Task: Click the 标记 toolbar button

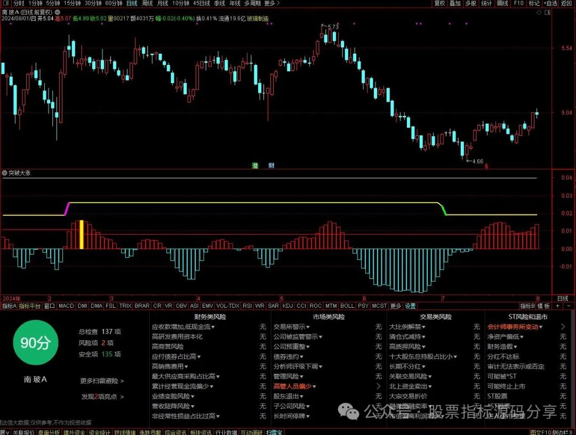Action: (534, 3)
